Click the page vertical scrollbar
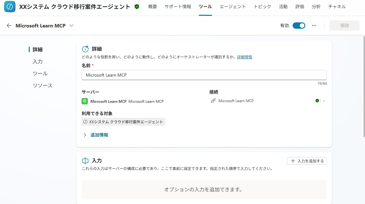This screenshot has width=365, height=204. [x=364, y=86]
